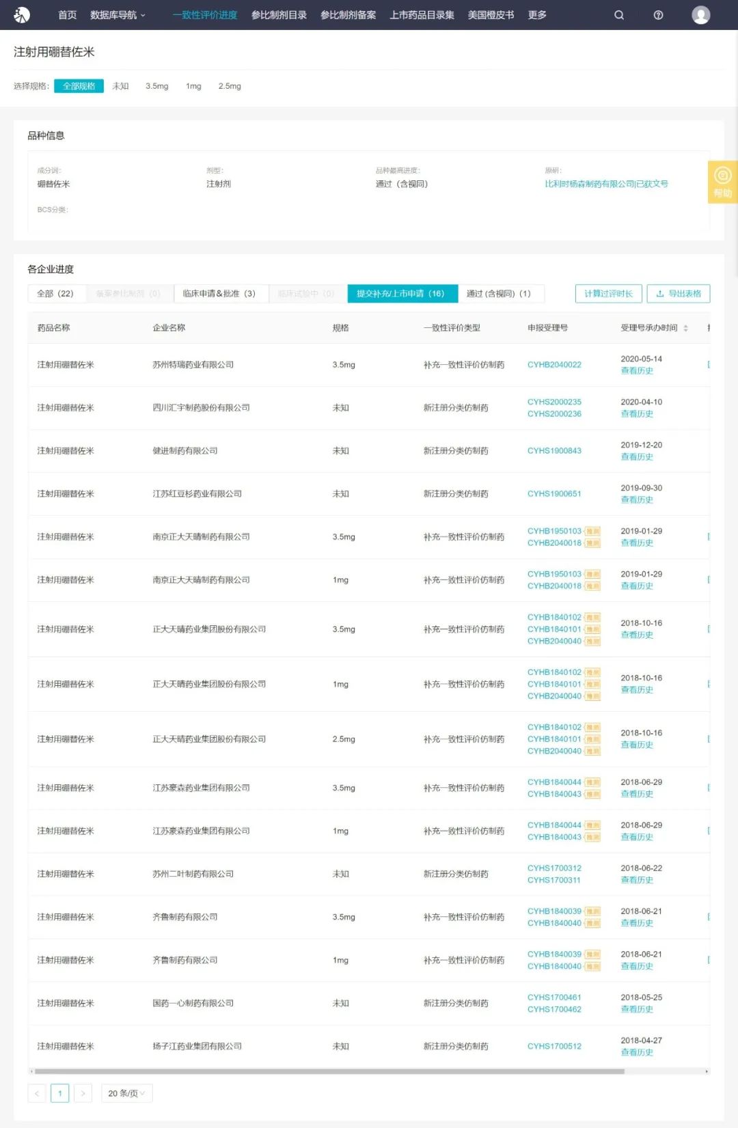
Task: View history 查看历史 for 2018-04-27 row
Action: point(637,1053)
